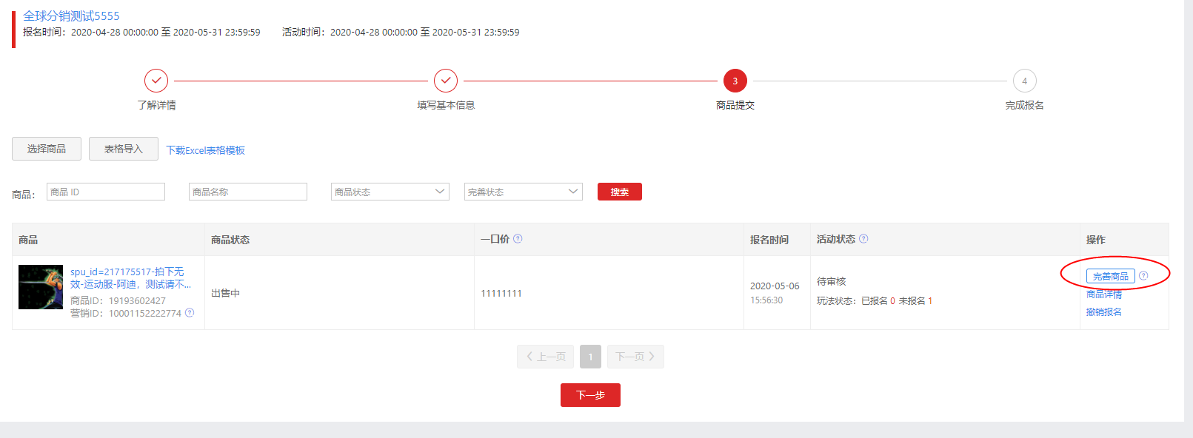
Task: Download the Excel template via 下载Excel表格模板
Action: click(205, 150)
